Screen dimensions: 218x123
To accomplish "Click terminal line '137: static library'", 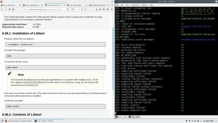I will click(127, 105).
